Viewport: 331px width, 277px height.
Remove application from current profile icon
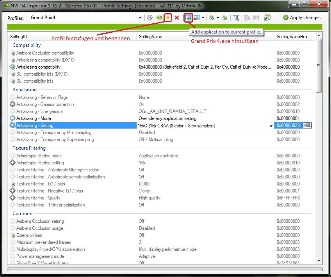point(197,18)
